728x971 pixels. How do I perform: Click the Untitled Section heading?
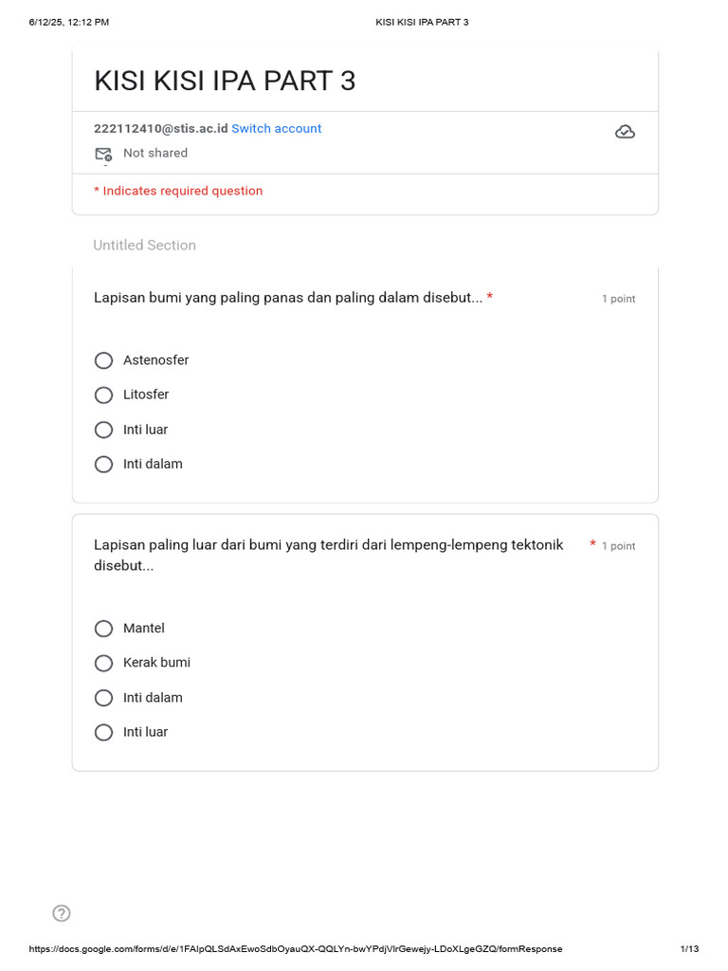click(144, 245)
